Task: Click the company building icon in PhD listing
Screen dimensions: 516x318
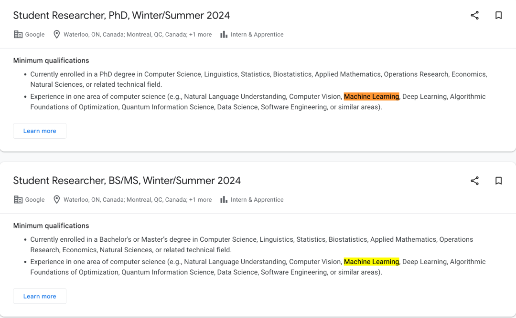Action: [x=18, y=34]
